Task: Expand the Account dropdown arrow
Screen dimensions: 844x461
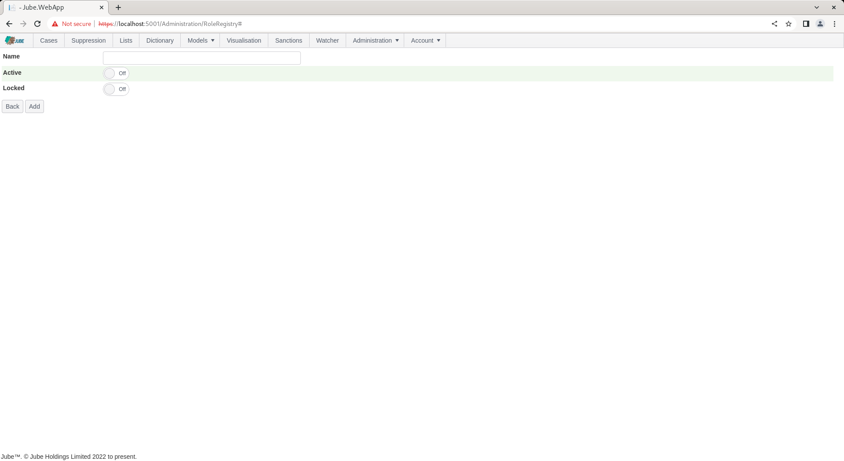Action: 438,40
